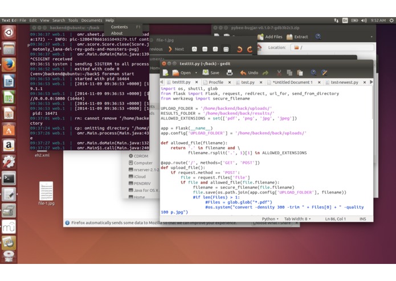Viewport: 396px width, 281px height.
Task: Switch to the test.py tab
Action: (x=248, y=82)
